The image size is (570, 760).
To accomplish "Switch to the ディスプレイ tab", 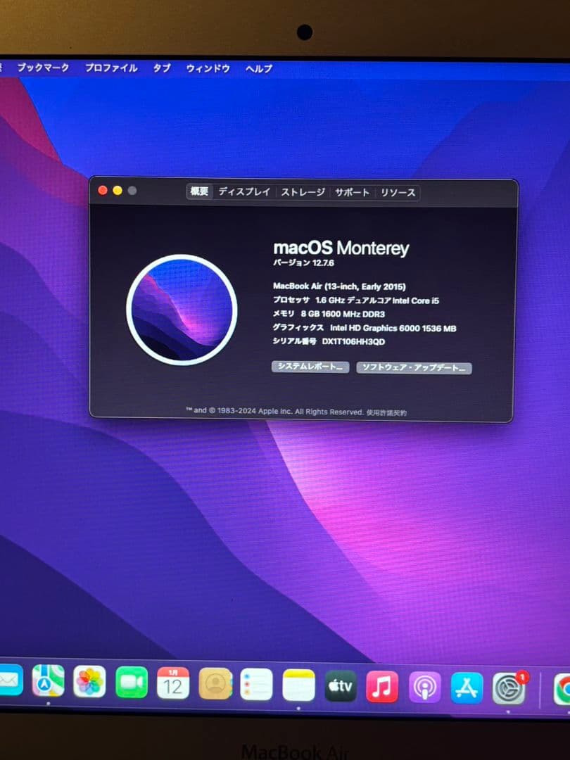I will (244, 190).
